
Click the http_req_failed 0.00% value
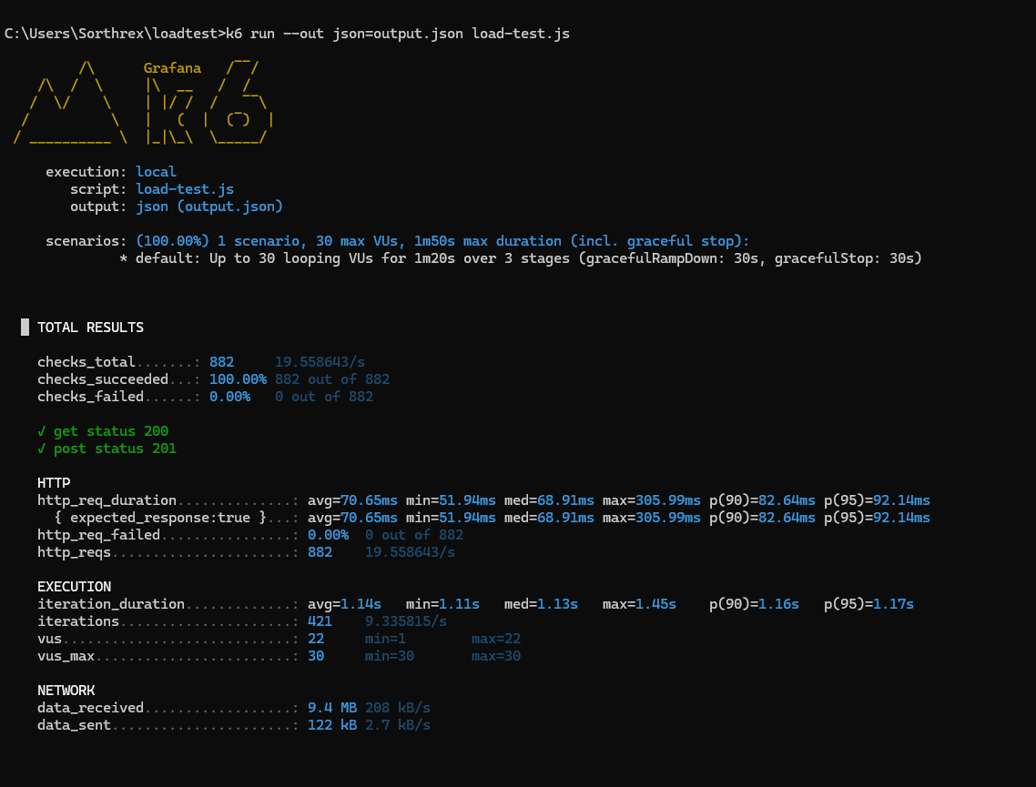click(x=329, y=535)
